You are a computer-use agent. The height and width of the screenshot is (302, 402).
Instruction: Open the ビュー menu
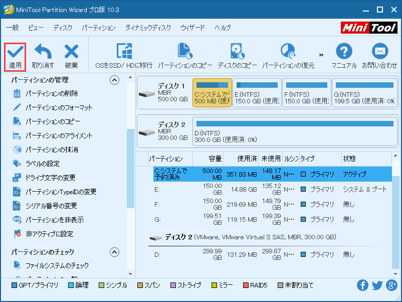pyautogui.click(x=36, y=28)
